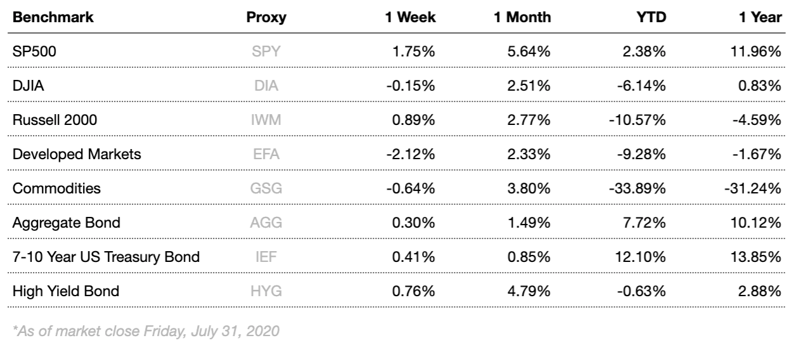Click the IWM ticker symbol

[266, 120]
